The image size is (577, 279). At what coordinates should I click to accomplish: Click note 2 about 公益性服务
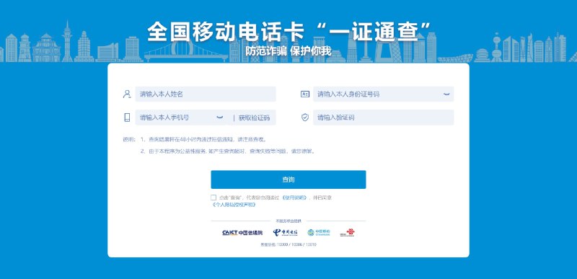(x=228, y=151)
